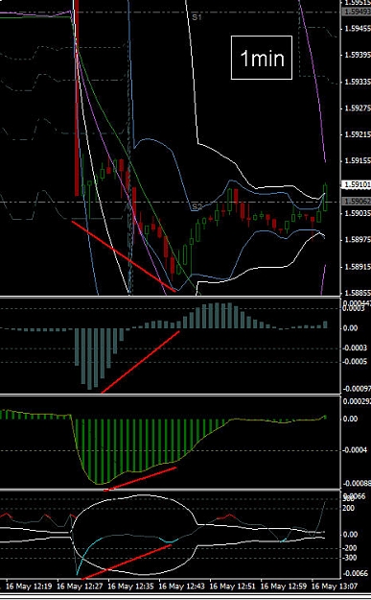Click the 16 May 12:19 time label
Image resolution: width=371 pixels, height=600 pixels.
tap(29, 587)
